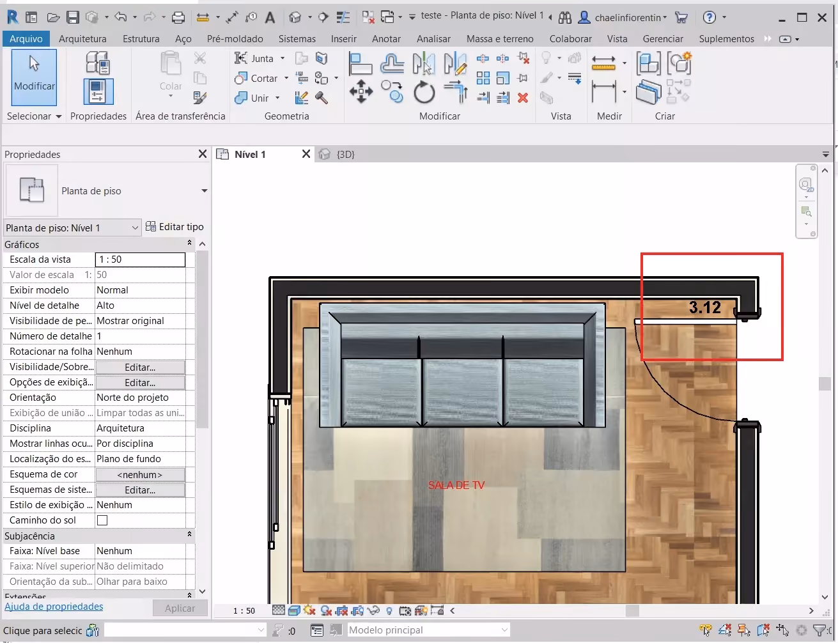Click the Save disk icon

point(72,17)
